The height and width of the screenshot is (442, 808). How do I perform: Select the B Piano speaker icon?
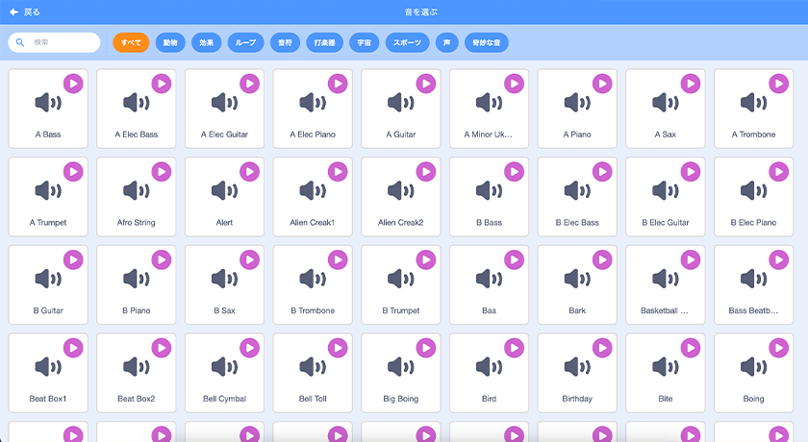[136, 279]
